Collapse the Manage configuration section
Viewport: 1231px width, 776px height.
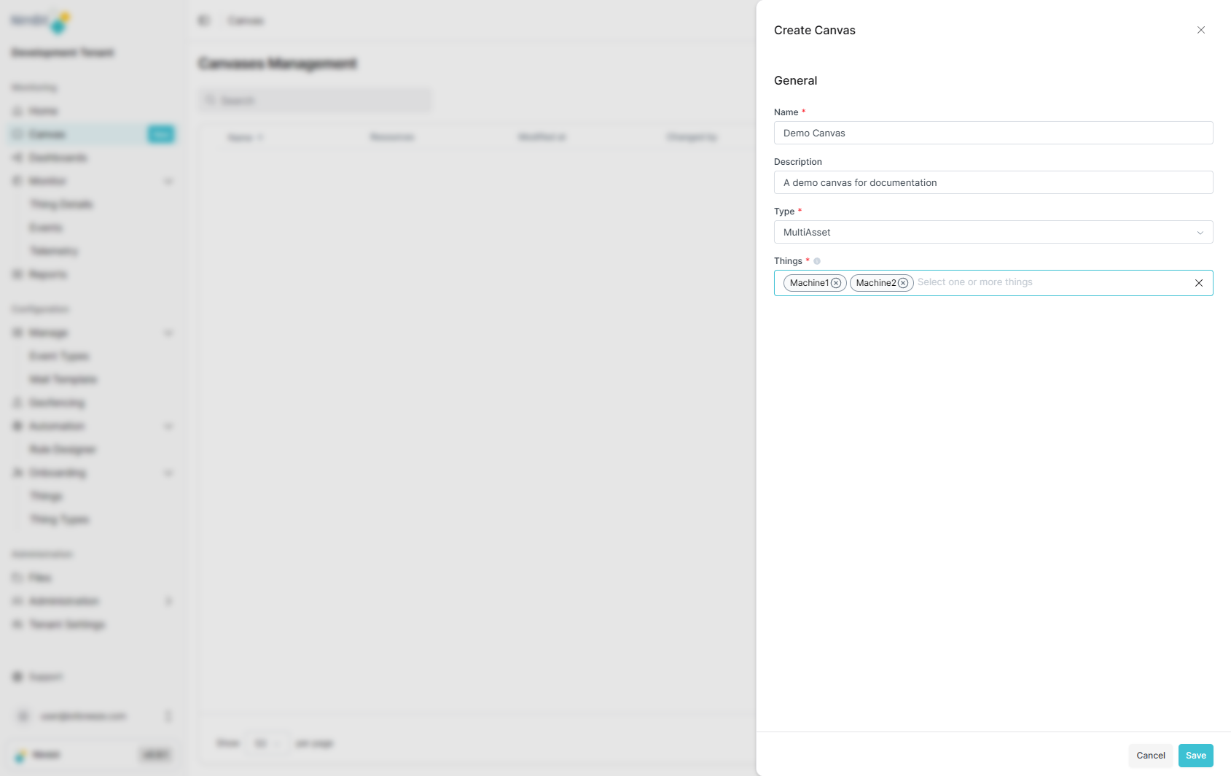(x=169, y=333)
